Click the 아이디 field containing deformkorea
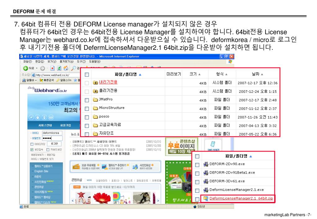The image size is (317, 219). point(52,133)
